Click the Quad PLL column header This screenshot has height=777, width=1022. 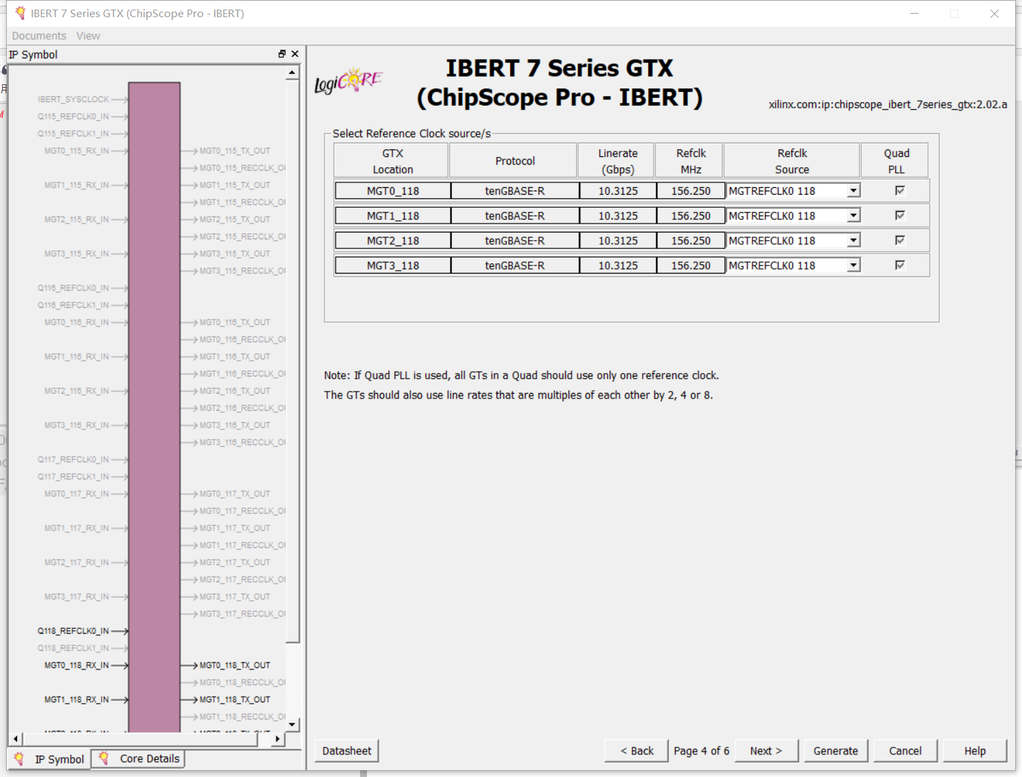tap(895, 160)
